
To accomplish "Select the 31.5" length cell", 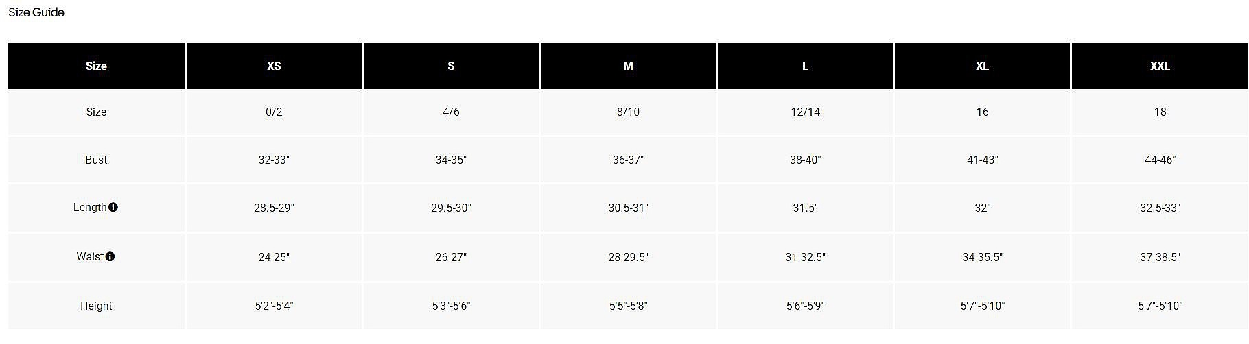I will click(x=805, y=208).
